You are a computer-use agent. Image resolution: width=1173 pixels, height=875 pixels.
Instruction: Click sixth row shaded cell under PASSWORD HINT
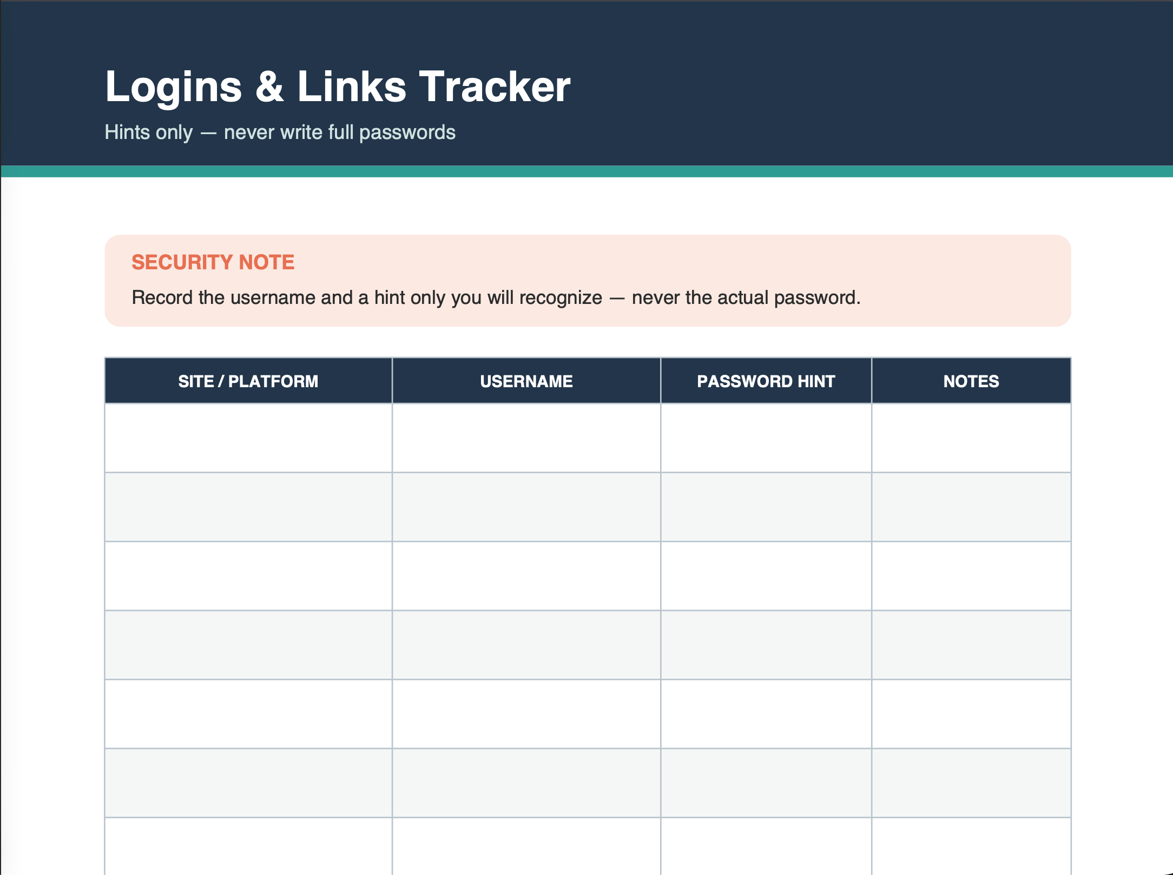(766, 783)
